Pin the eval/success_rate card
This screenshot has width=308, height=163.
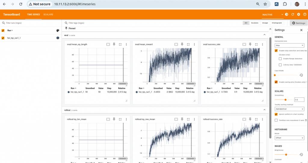click(250, 45)
